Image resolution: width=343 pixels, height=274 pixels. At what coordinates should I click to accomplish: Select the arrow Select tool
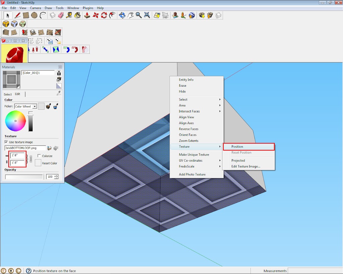click(8, 15)
